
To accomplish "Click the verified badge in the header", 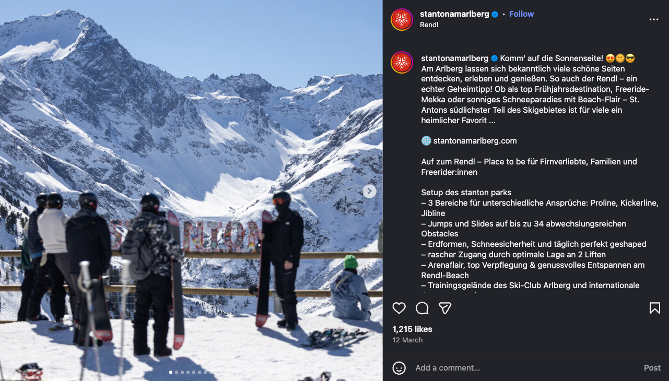I will point(495,14).
